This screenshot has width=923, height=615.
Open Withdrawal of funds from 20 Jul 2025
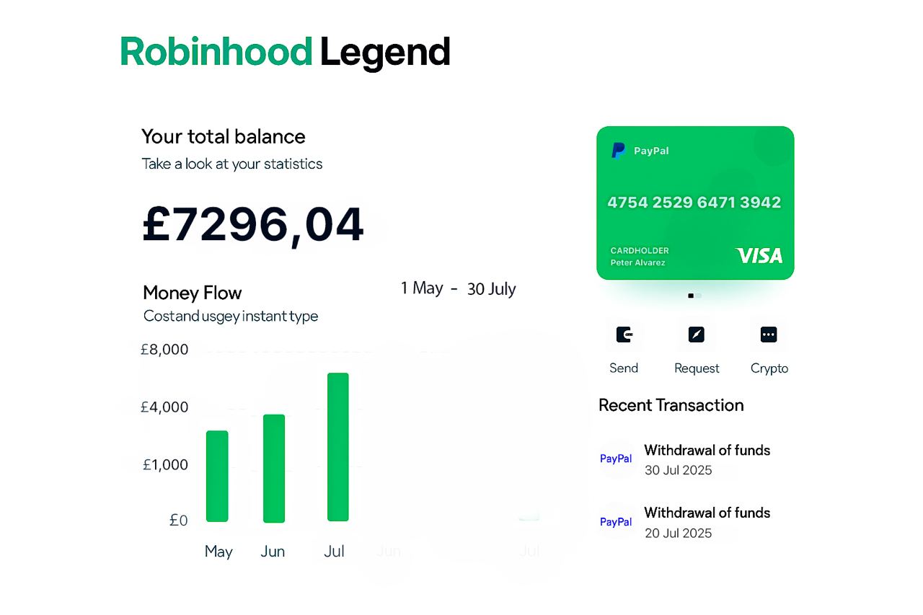point(707,513)
